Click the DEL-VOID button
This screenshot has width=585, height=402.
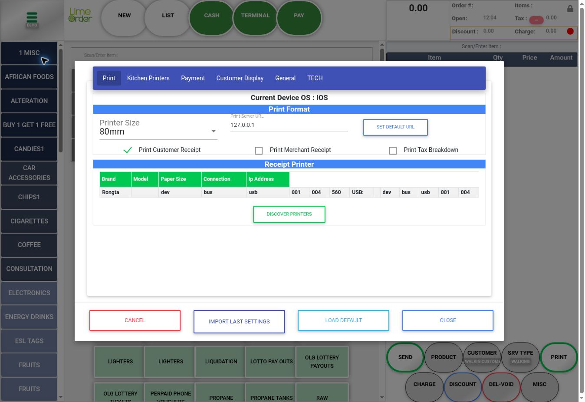coord(501,387)
